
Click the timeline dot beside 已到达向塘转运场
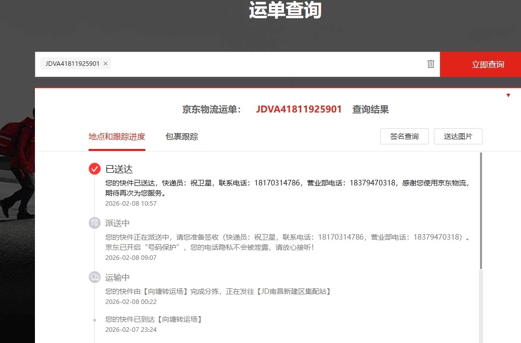tap(95, 320)
